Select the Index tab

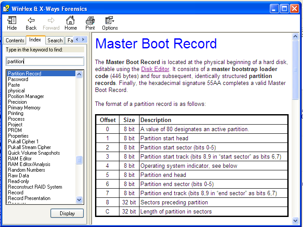point(35,40)
